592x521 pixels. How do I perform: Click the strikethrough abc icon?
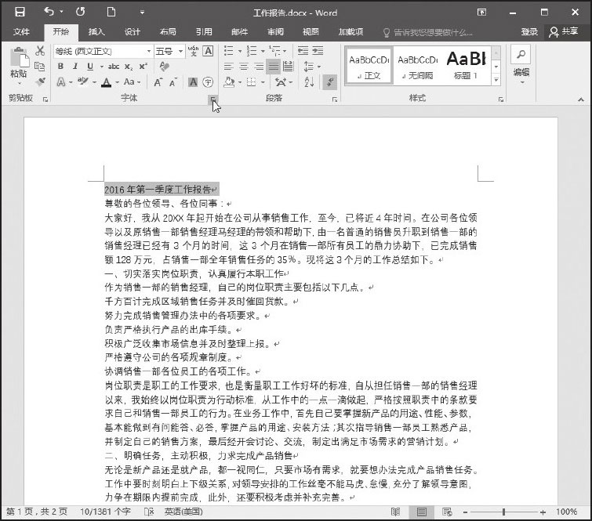point(114,67)
